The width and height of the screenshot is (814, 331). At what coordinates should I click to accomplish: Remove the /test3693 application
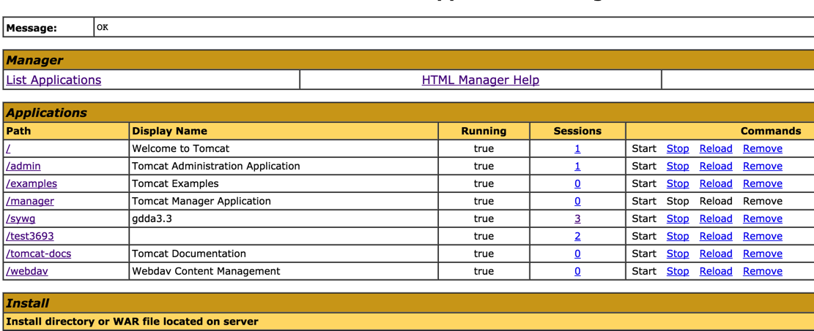click(x=763, y=236)
